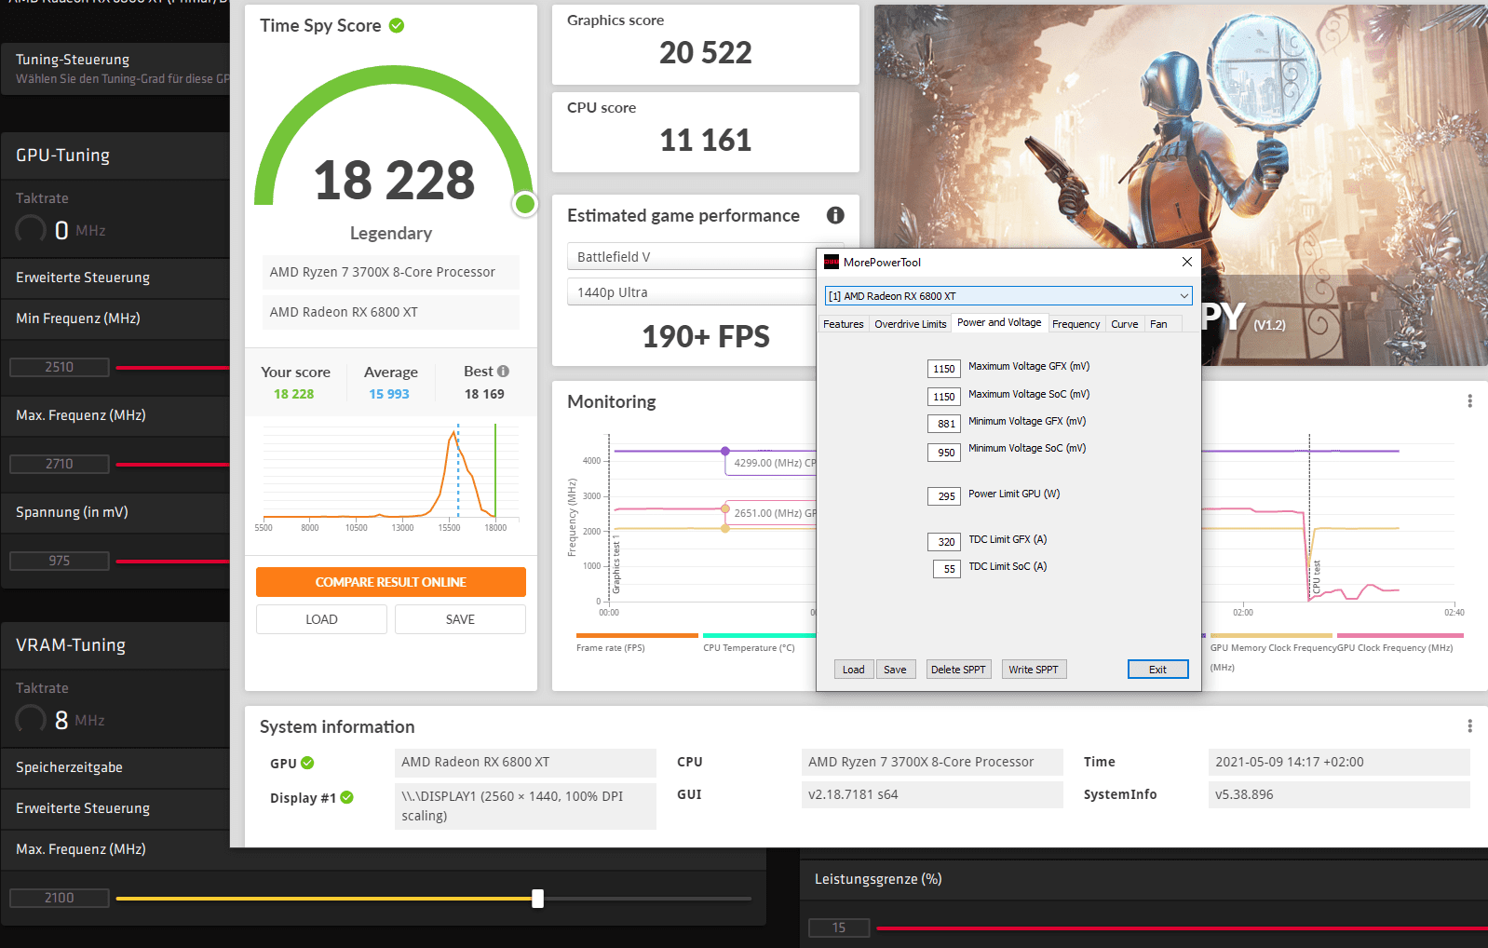Click the Spannung red slider track
Screen dimensions: 1488x948
pos(172,562)
